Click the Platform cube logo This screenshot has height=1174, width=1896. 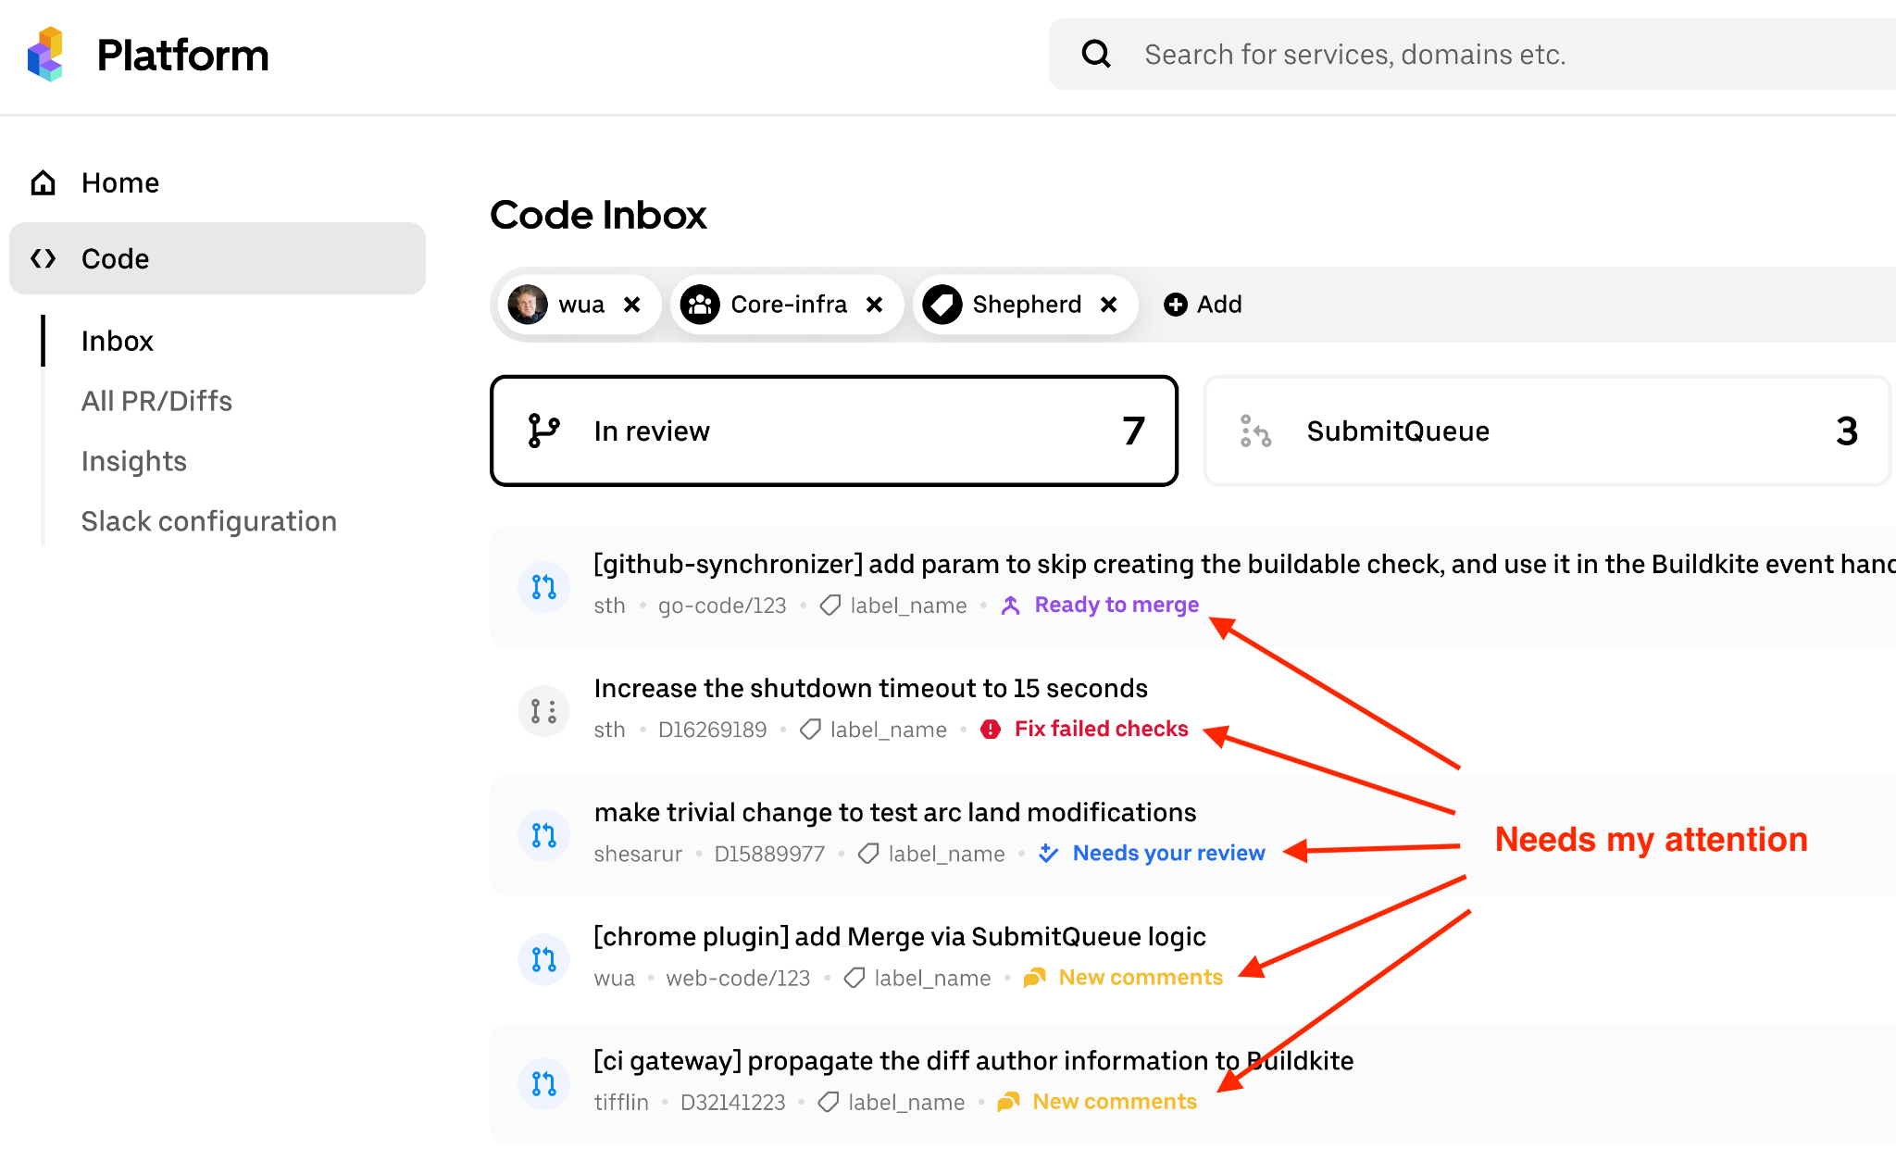click(x=45, y=54)
